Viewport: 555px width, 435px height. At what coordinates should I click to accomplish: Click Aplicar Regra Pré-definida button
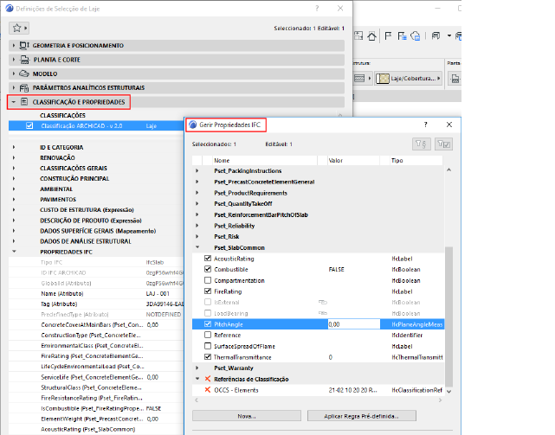pyautogui.click(x=361, y=416)
